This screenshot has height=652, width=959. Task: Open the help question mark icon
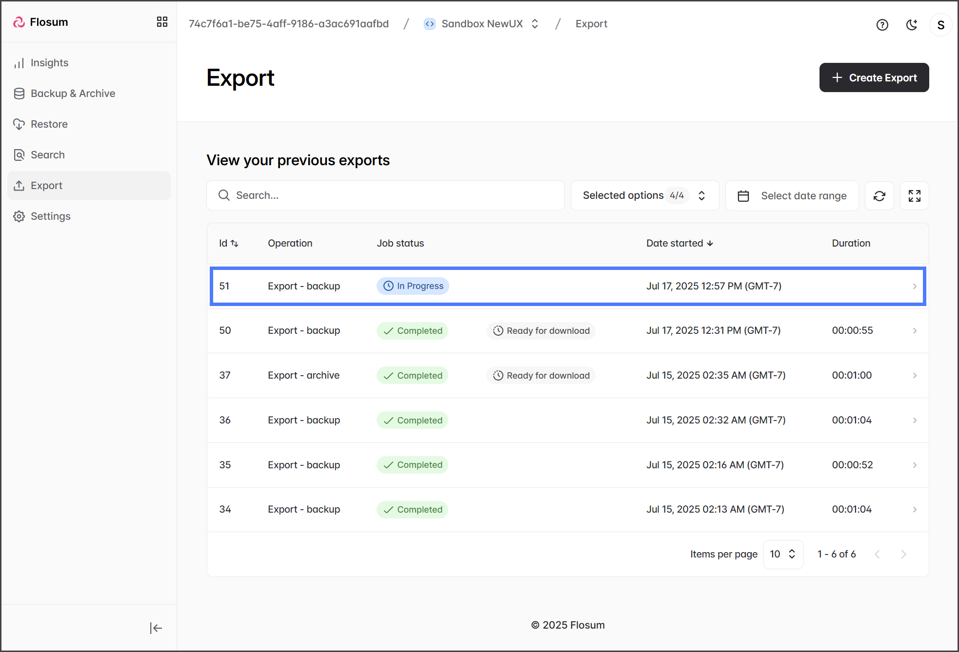882,25
